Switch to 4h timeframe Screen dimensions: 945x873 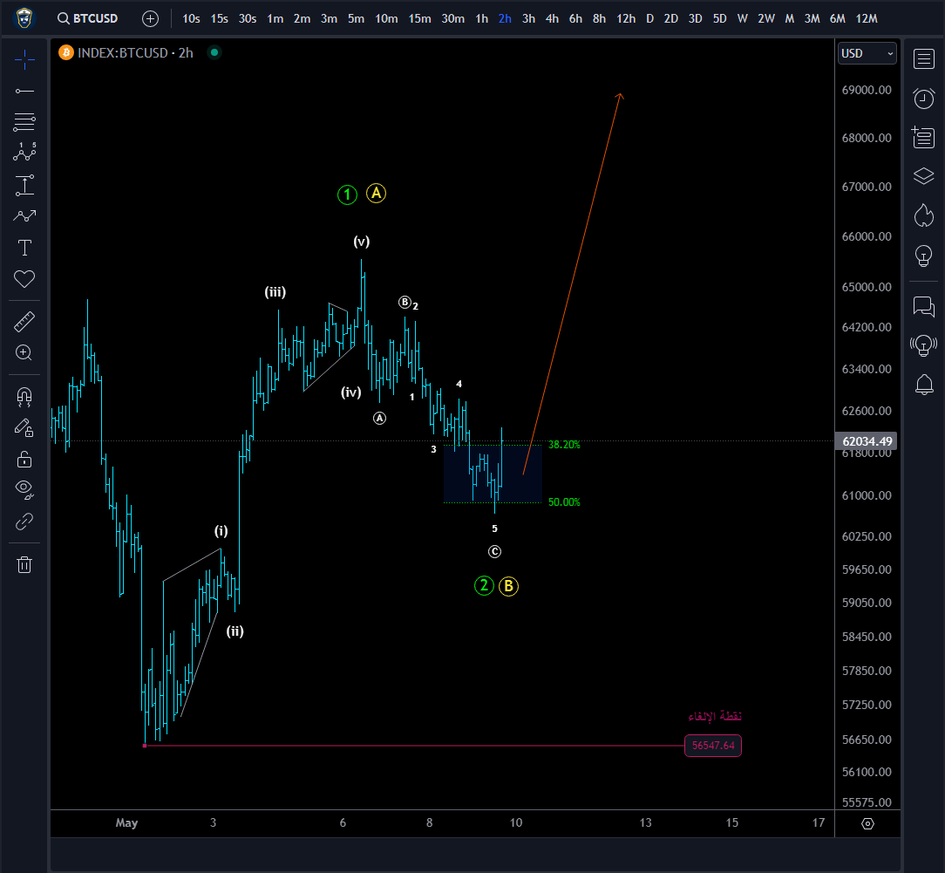pyautogui.click(x=552, y=18)
